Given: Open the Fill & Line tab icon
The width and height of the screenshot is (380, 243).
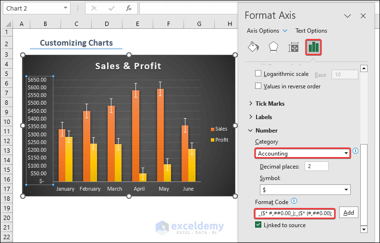Looking at the screenshot, I should click(253, 47).
